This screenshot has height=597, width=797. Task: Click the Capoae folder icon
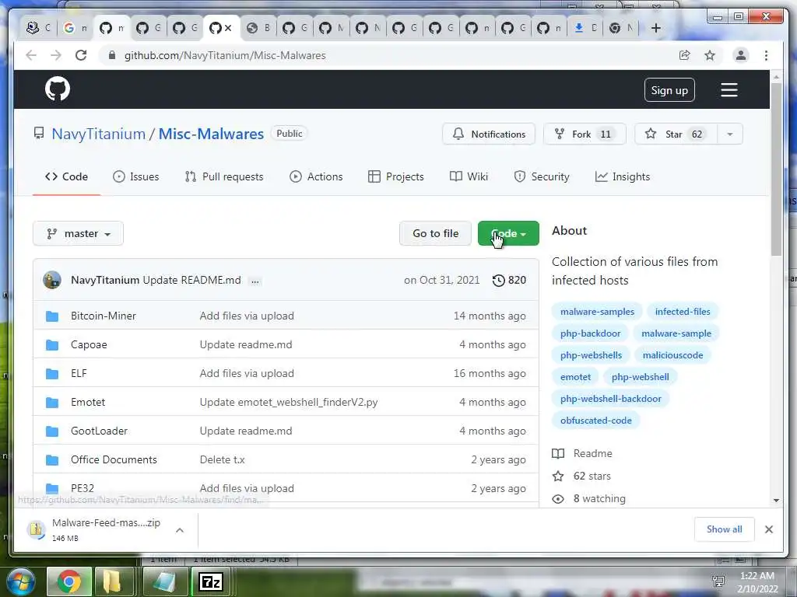(x=52, y=345)
